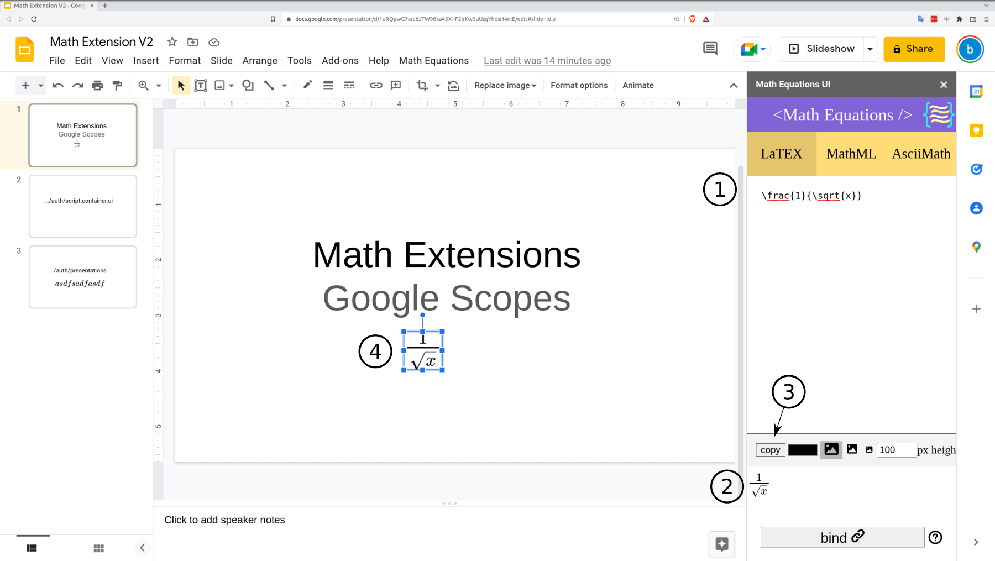Open the Math Equations menu
This screenshot has height=561, width=995.
click(x=434, y=61)
